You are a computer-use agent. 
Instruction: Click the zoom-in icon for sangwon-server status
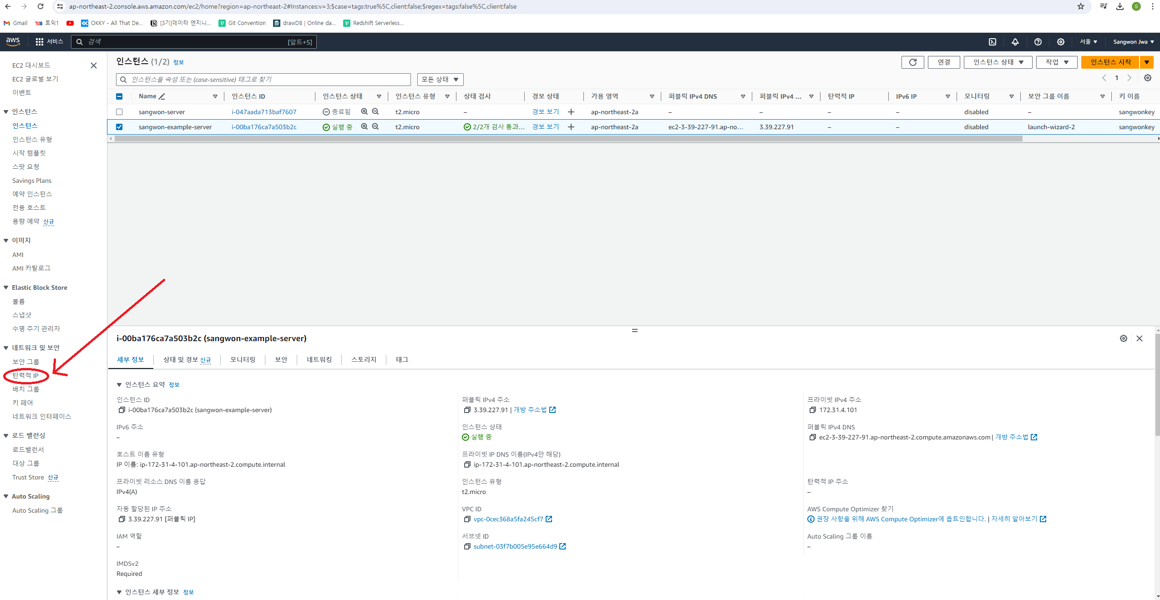point(364,111)
